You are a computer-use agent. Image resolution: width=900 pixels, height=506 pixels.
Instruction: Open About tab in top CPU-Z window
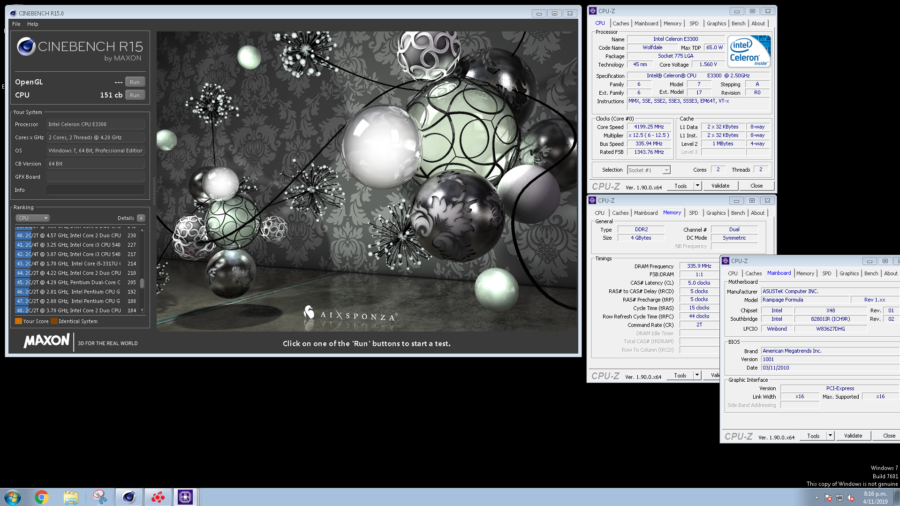pos(758,23)
